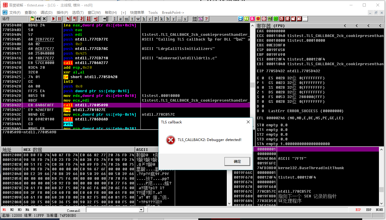
Task: Click the Step Over toolbar icon
Action: (x=74, y=19)
